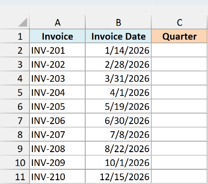Click empty Quarter cell for INV-206
The image size is (208, 184).
click(x=179, y=120)
